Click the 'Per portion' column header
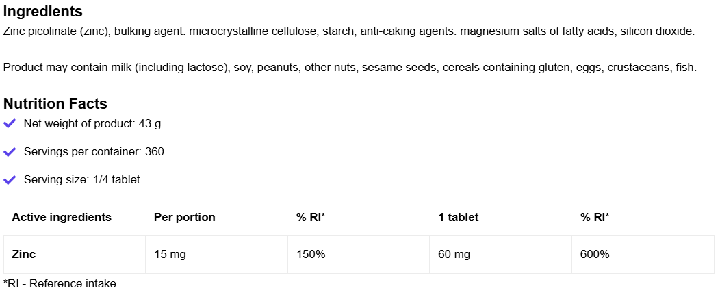720x295 pixels. coord(185,218)
